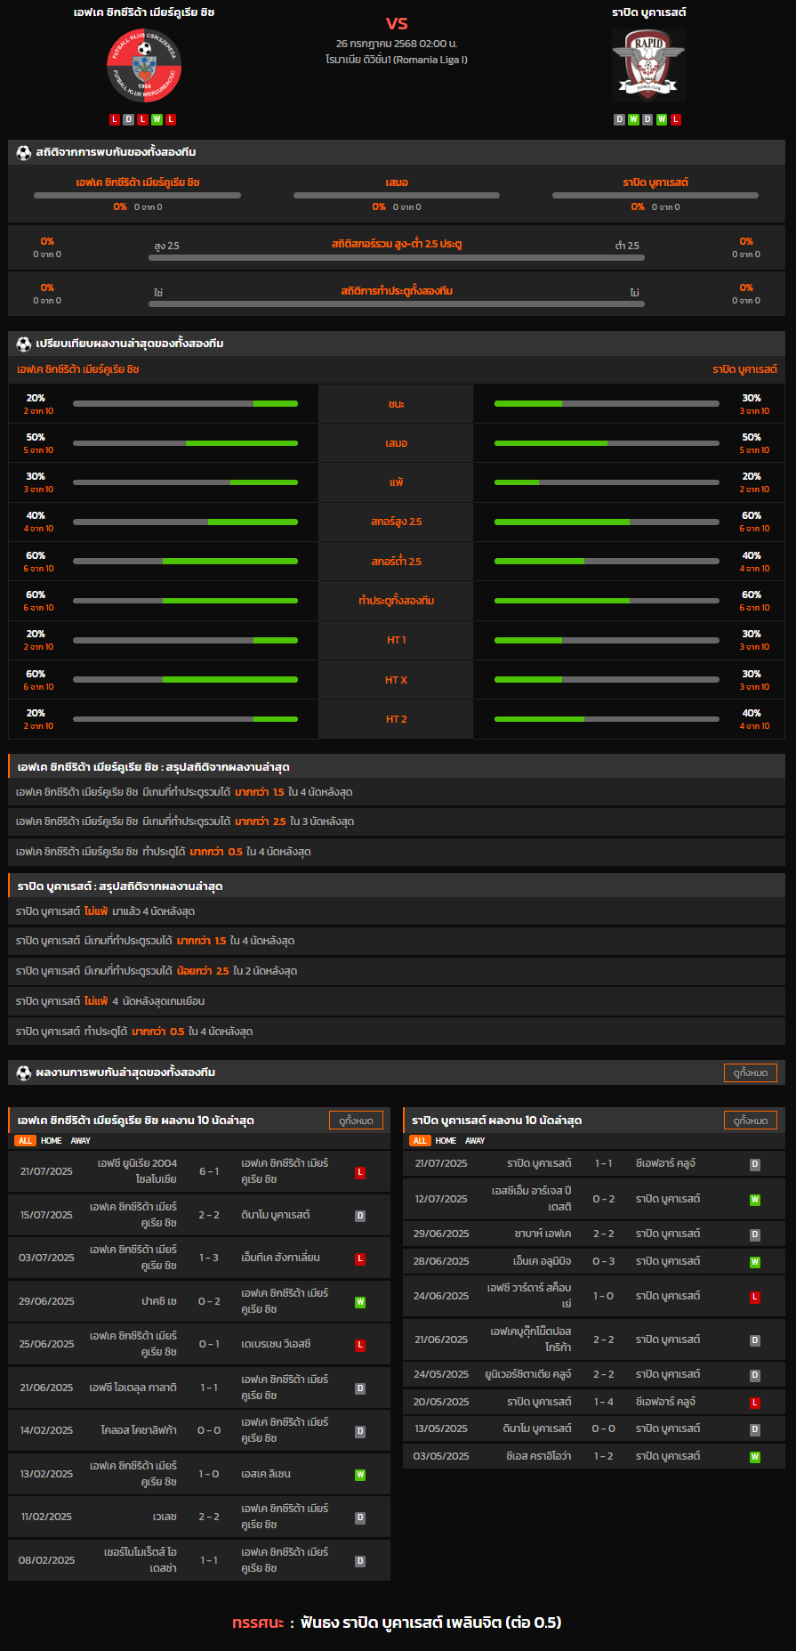This screenshot has width=796, height=1651.
Task: Switch to HOME tab in Rapid's last 10 matches
Action: [x=446, y=1141]
